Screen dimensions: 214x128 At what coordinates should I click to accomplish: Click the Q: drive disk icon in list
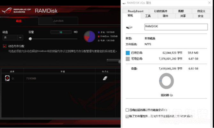(x=7, y=78)
